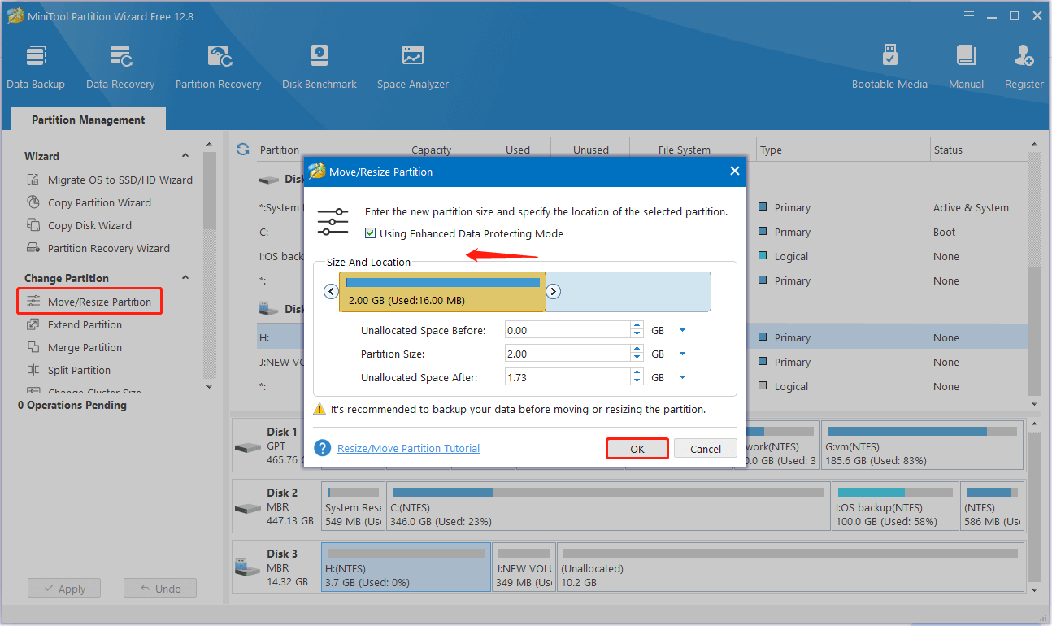Select the I:OS backup(NTFS) block on Disk 2
Screen dimensions: 1052x626
(x=894, y=507)
